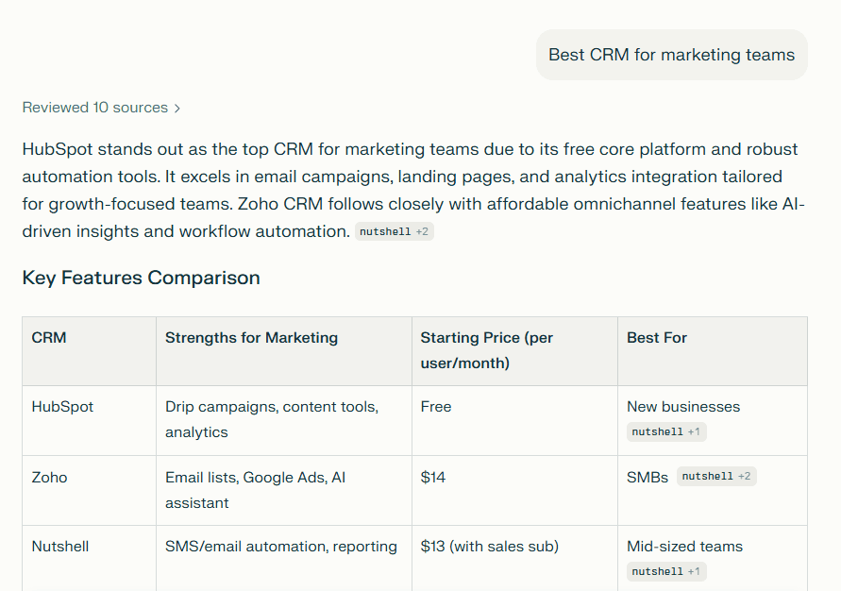The height and width of the screenshot is (591, 841).
Task: Select the Strengths for Marketing column header
Action: (251, 338)
